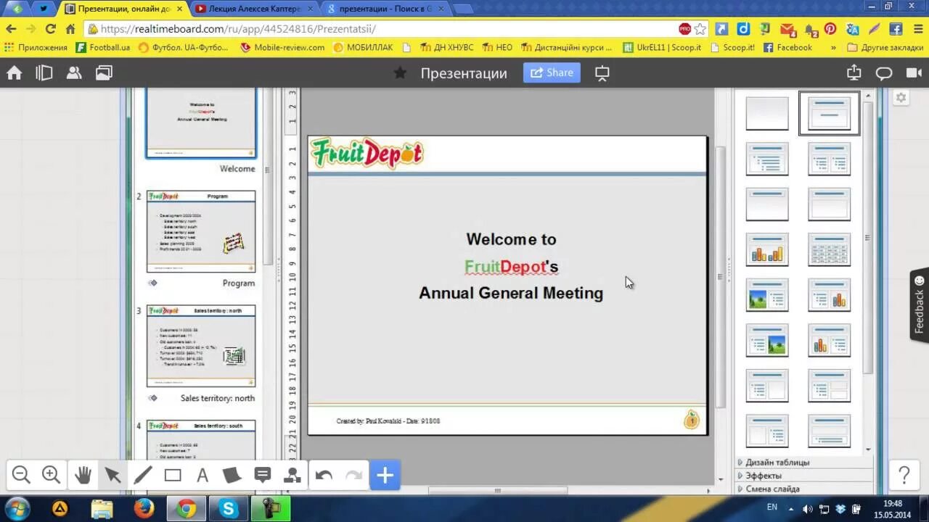Expand Смена слайда section
This screenshot has height=522, width=929.
(772, 489)
